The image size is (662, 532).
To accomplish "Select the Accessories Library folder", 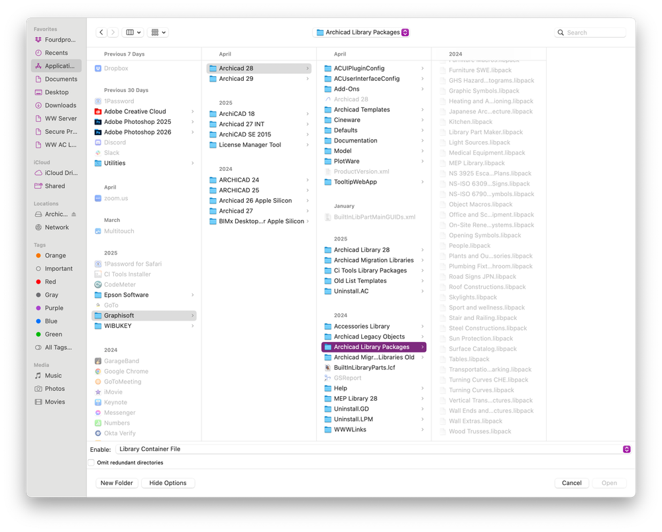I will [x=374, y=326].
